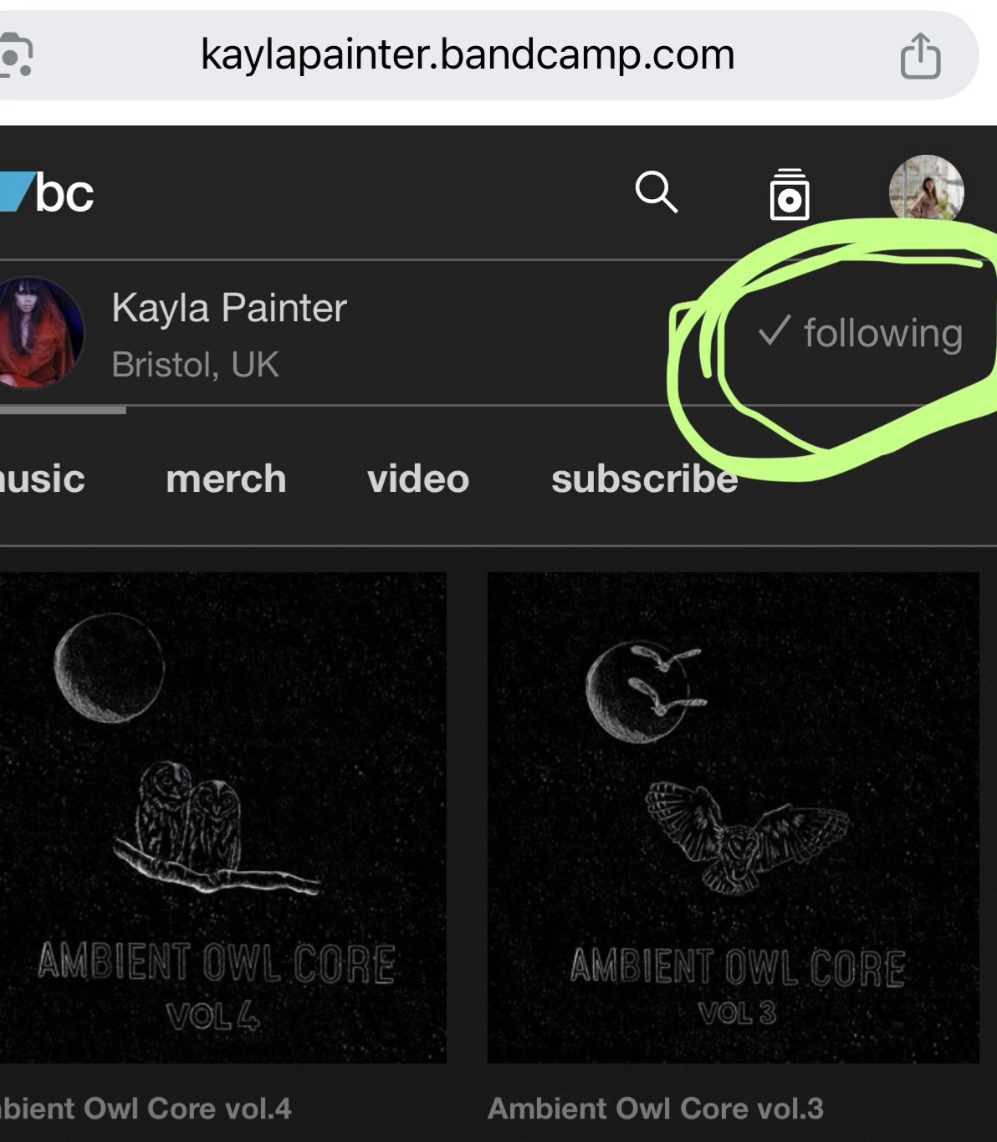
Task: Open the user profile avatar menu
Action: [926, 192]
